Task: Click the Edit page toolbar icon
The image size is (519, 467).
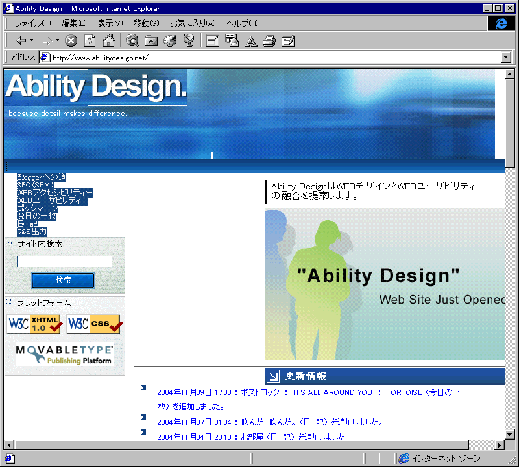Action: [288, 41]
